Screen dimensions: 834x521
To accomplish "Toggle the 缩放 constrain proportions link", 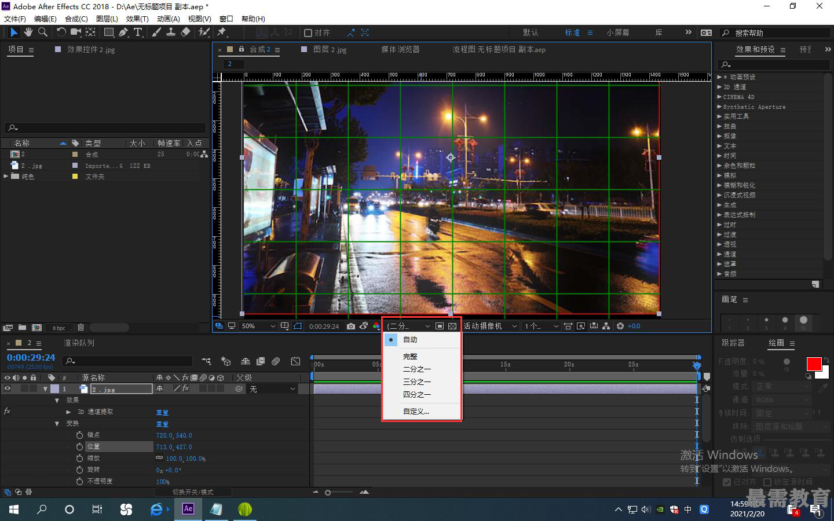I will point(159,457).
